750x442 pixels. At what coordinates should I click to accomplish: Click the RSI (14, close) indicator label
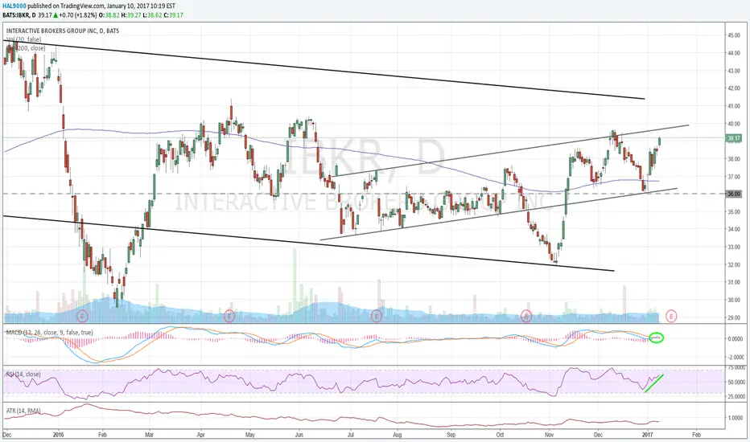tap(23, 374)
